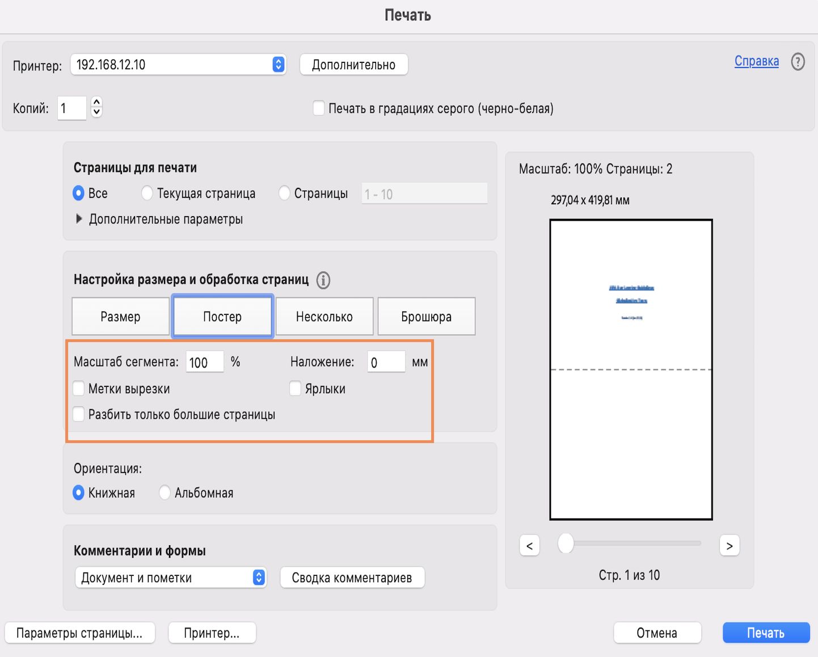The width and height of the screenshot is (818, 657).
Task: Click the Отмена button
Action: (657, 633)
